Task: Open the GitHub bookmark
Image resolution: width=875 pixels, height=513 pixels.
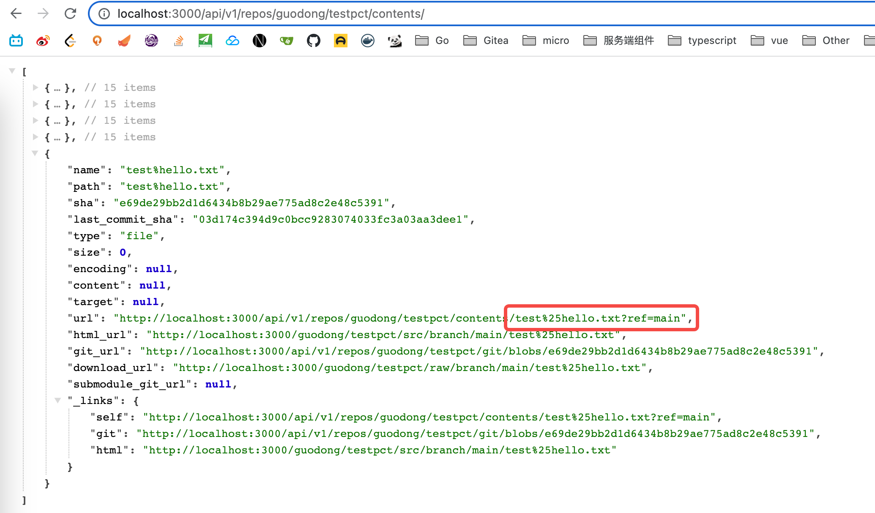Action: tap(314, 41)
